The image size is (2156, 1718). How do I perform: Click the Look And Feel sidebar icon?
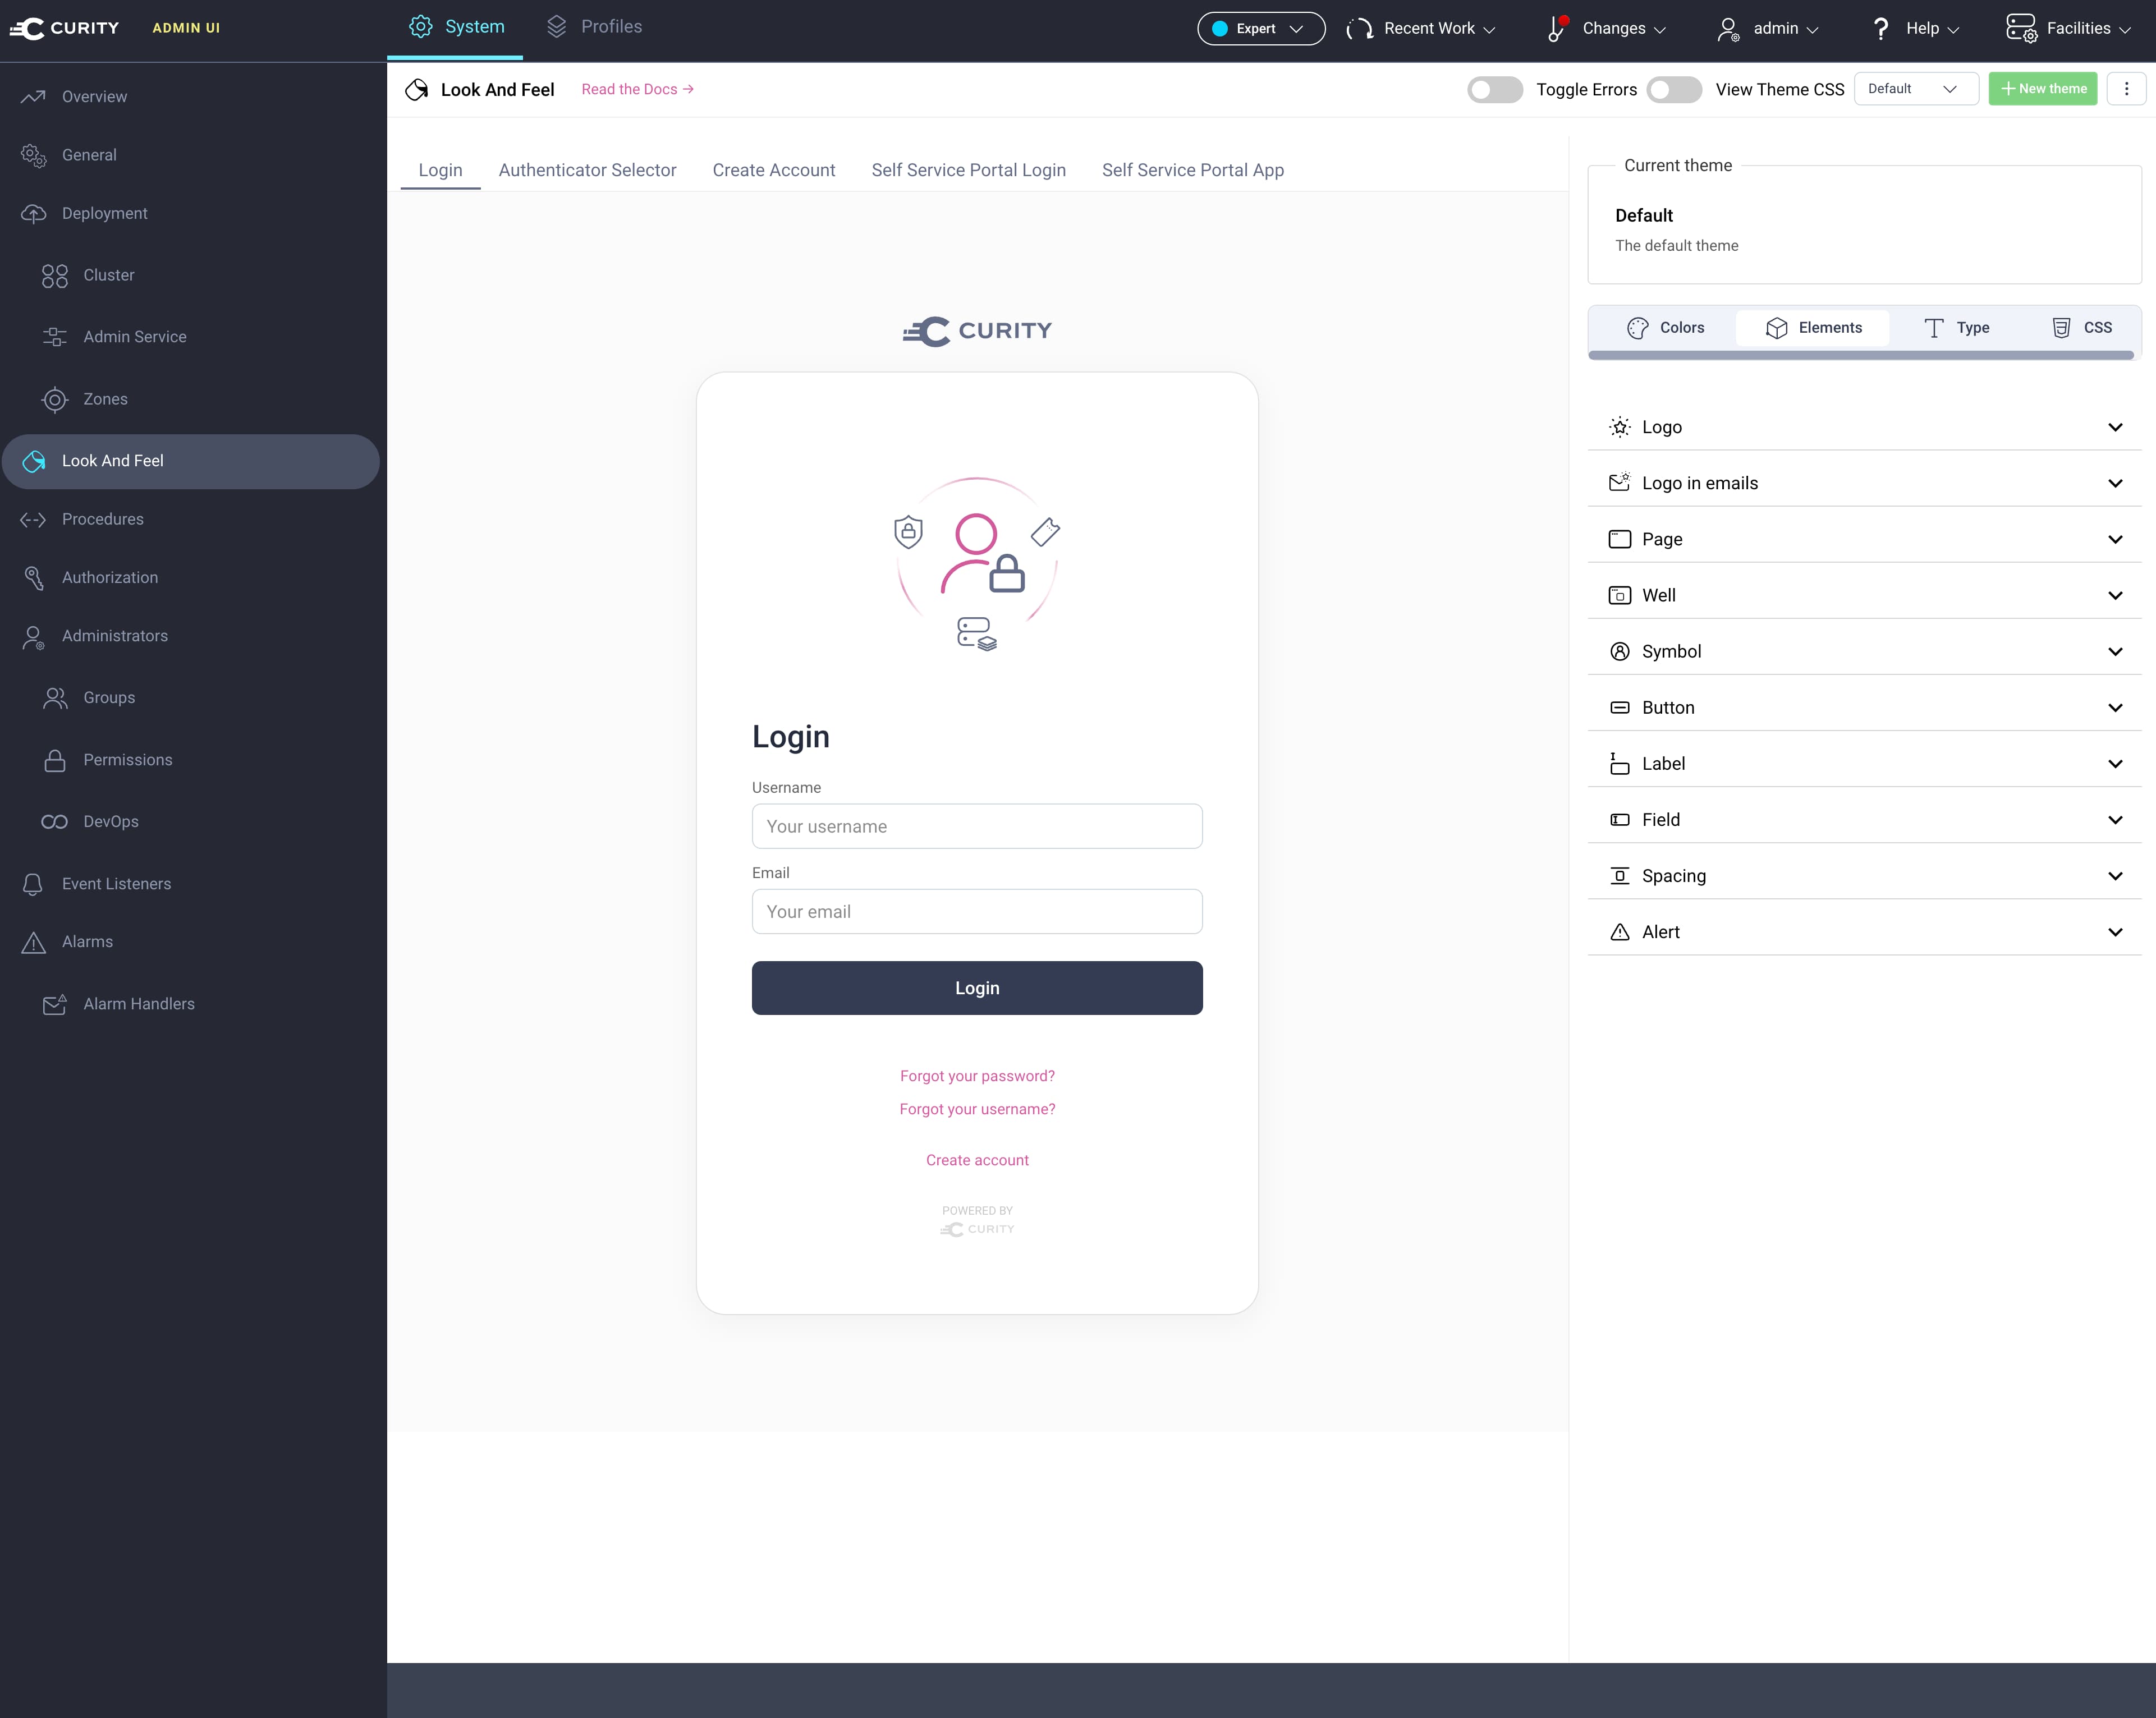34,461
